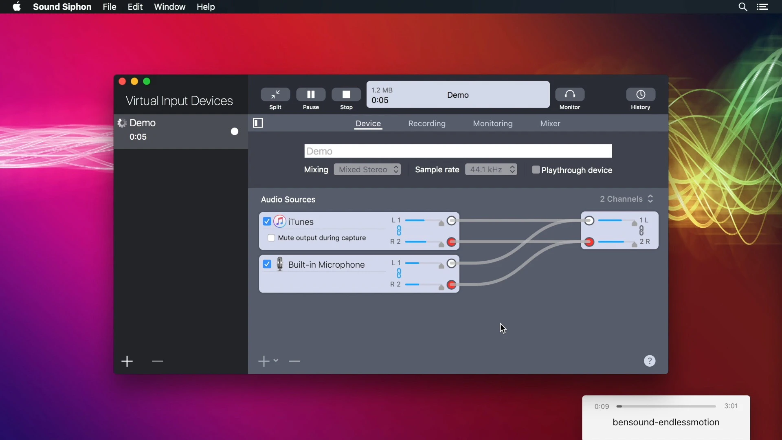This screenshot has width=782, height=440.
Task: Click the iTunes L1 volume slider
Action: (424, 220)
